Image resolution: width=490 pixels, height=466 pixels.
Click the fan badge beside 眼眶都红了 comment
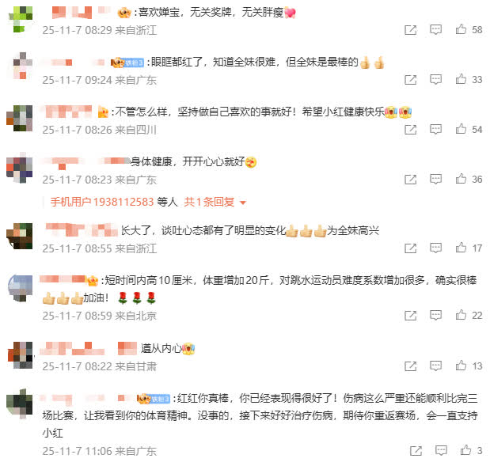128,63
